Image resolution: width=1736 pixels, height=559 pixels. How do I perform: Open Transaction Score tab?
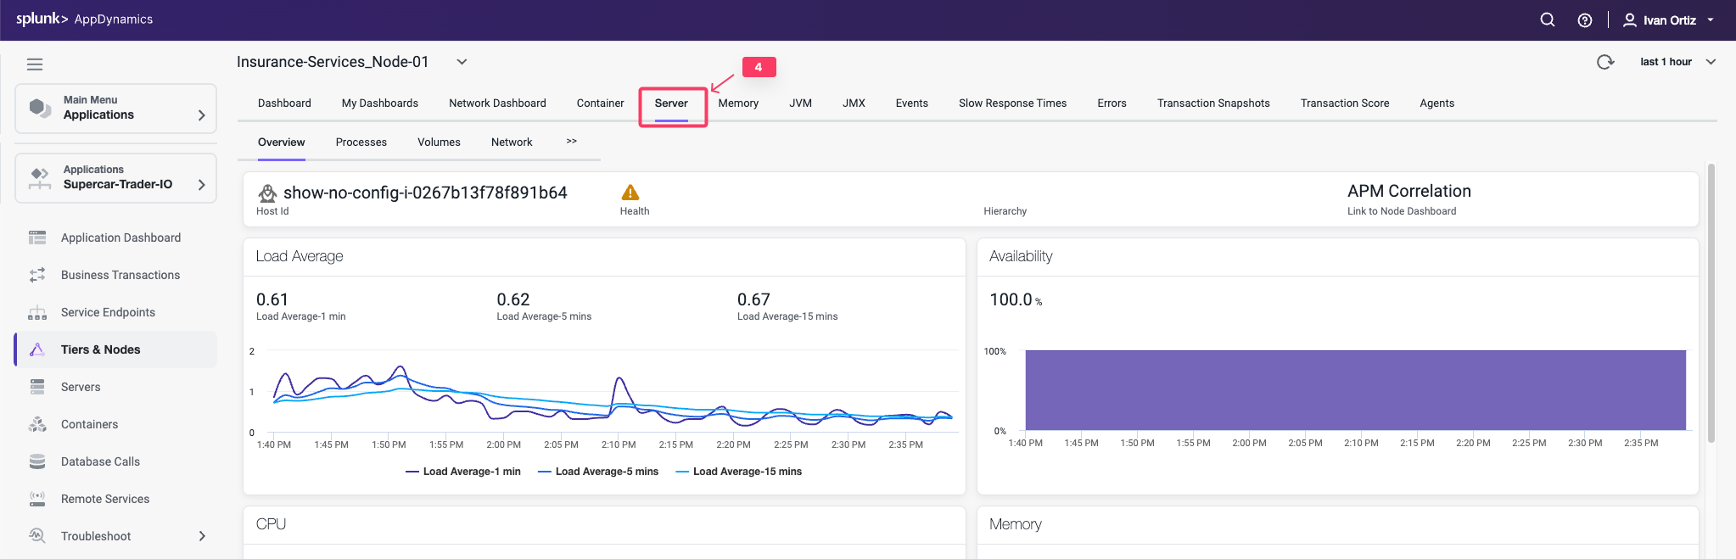1345,103
